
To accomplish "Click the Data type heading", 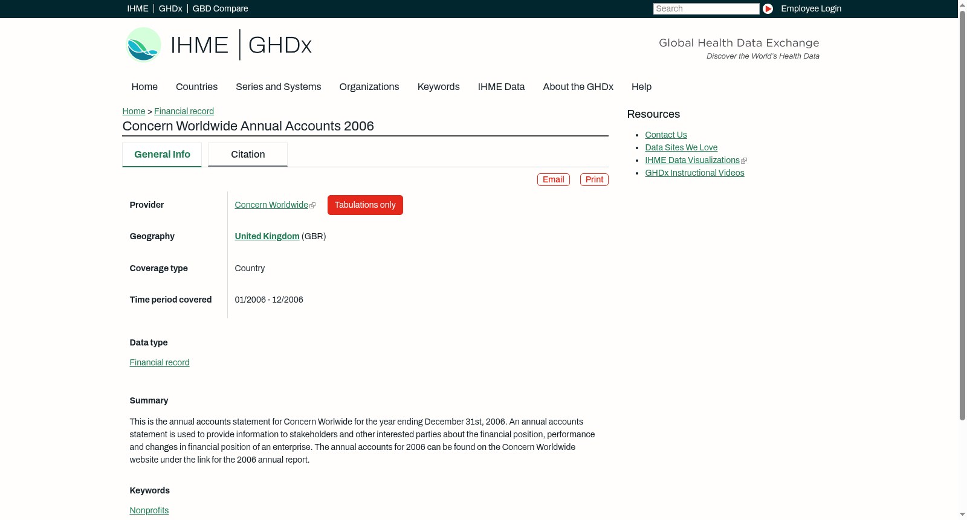I will point(149,343).
